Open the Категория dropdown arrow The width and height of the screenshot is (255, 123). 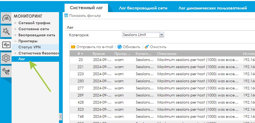click(161, 35)
